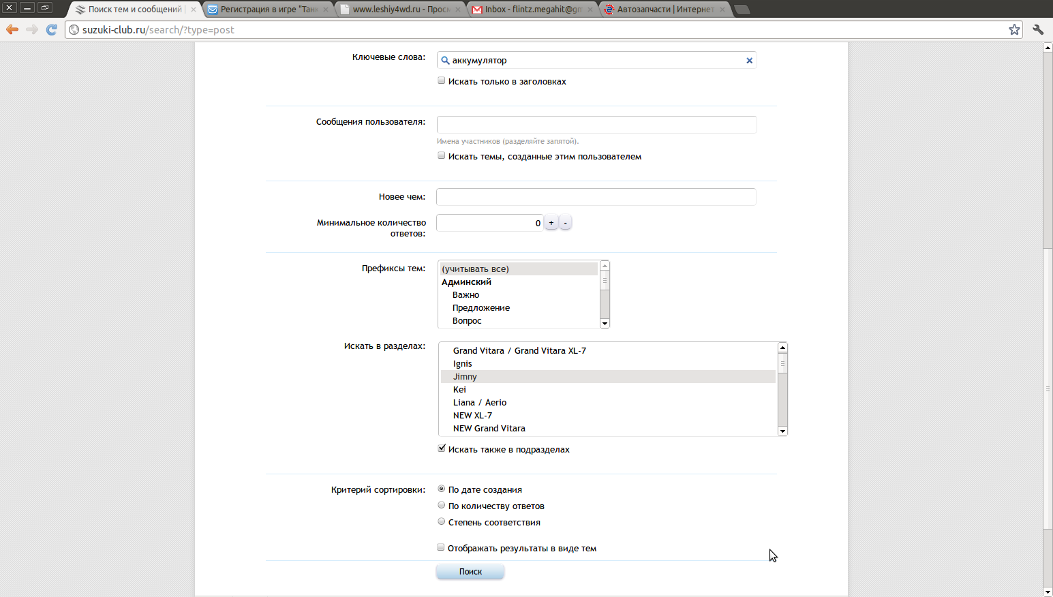Image resolution: width=1053 pixels, height=597 pixels.
Task: Check 'Отображать результаты в виде тем'
Action: 441,547
